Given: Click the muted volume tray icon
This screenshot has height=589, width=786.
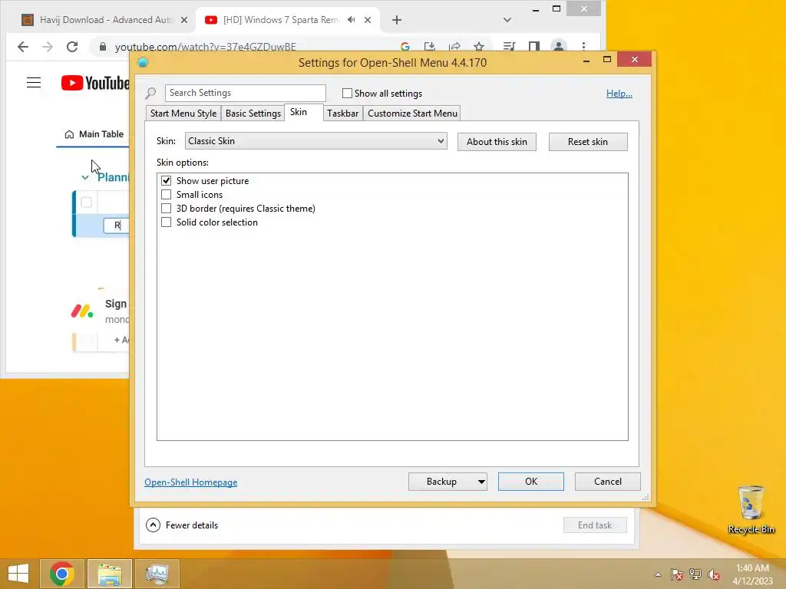Looking at the screenshot, I should point(714,574).
